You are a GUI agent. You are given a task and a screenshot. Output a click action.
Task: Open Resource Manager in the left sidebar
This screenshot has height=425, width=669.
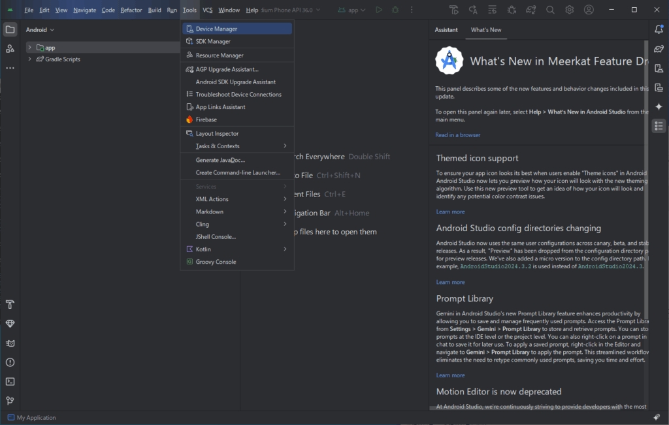[10, 49]
